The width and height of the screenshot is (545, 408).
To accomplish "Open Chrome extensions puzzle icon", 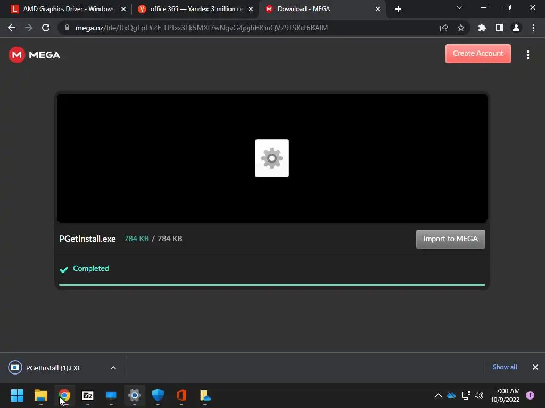I will pyautogui.click(x=482, y=28).
